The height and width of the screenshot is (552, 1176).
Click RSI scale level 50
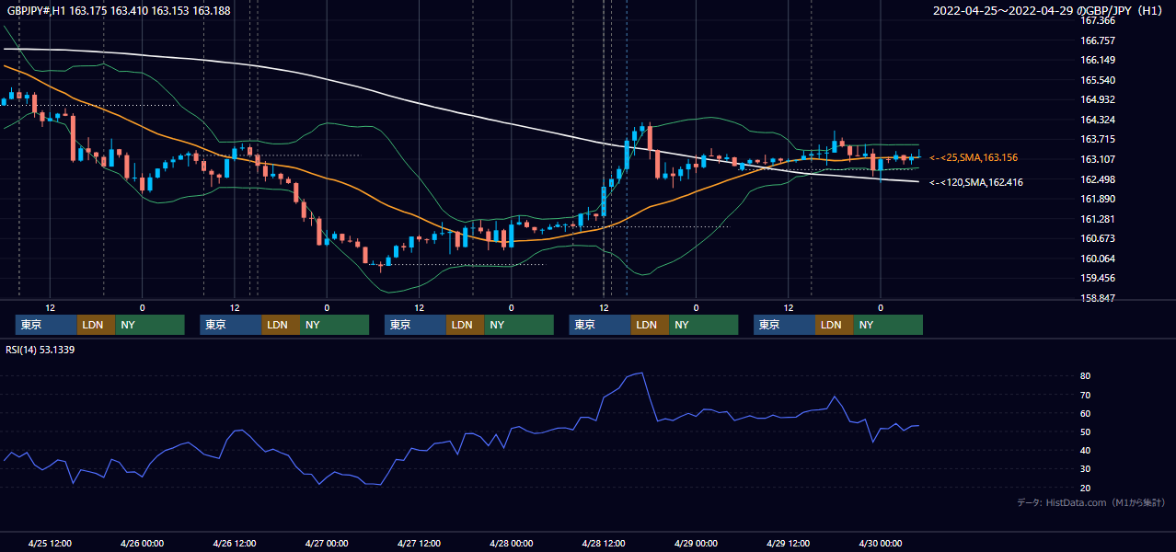click(1086, 432)
